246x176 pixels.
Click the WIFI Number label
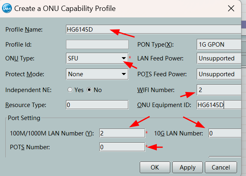click(156, 90)
